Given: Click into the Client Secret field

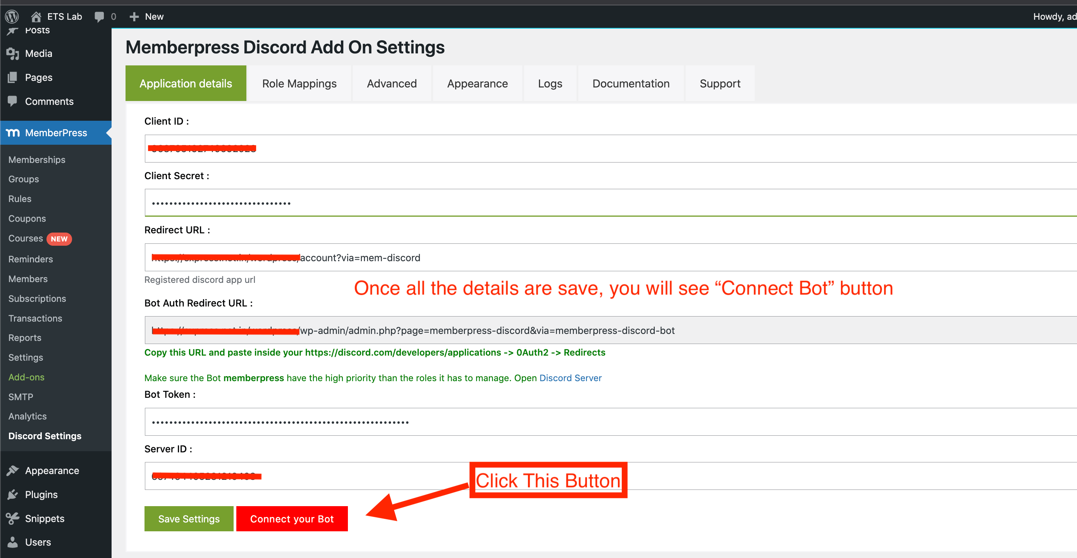Looking at the screenshot, I should coord(611,203).
